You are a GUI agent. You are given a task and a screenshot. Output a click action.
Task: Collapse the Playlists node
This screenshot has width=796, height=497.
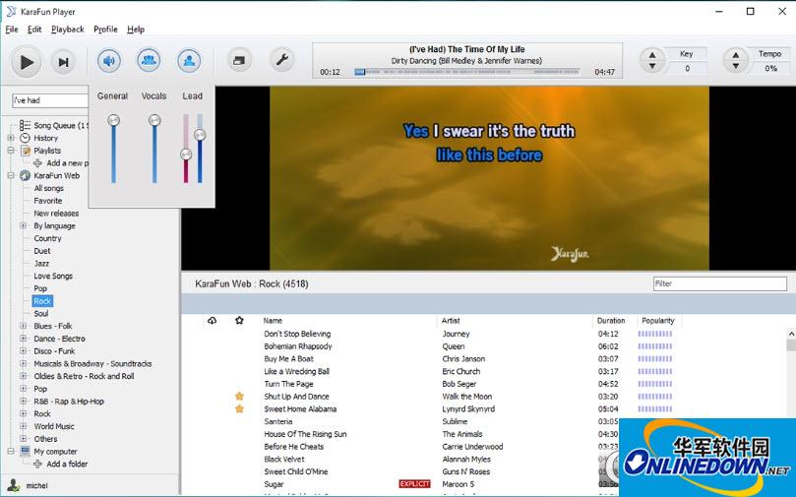click(11, 151)
